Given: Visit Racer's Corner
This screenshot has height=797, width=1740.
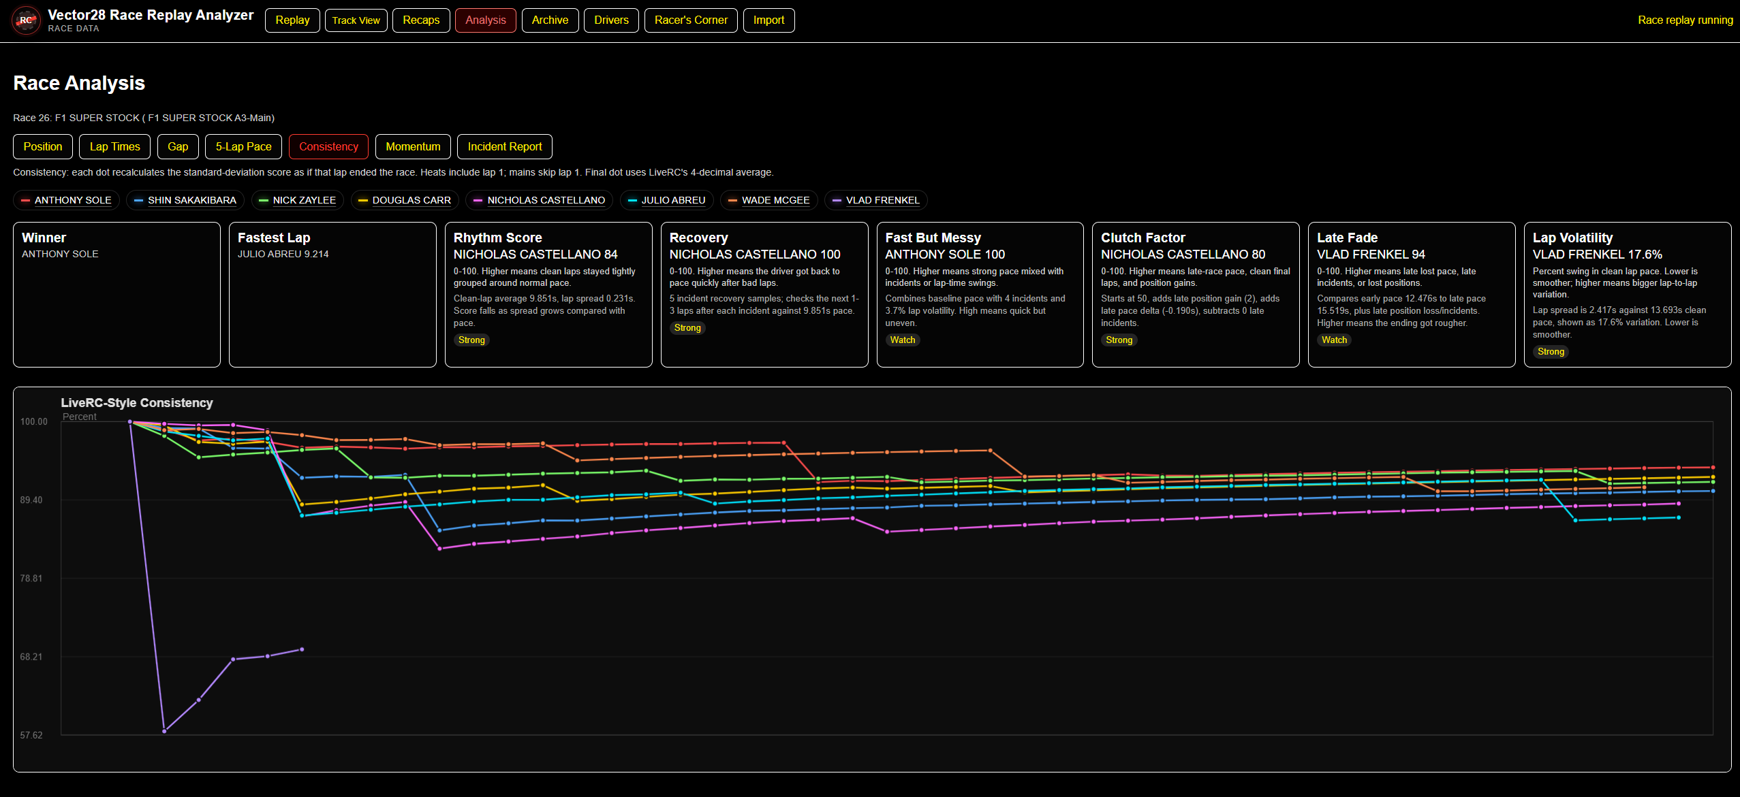Looking at the screenshot, I should [691, 20].
